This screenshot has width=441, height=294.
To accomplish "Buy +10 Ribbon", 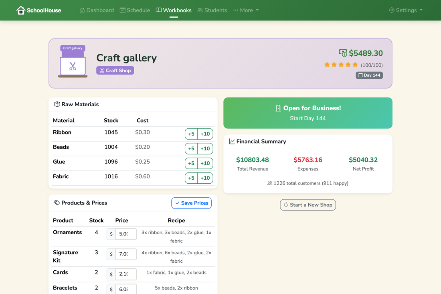I will [205, 134].
